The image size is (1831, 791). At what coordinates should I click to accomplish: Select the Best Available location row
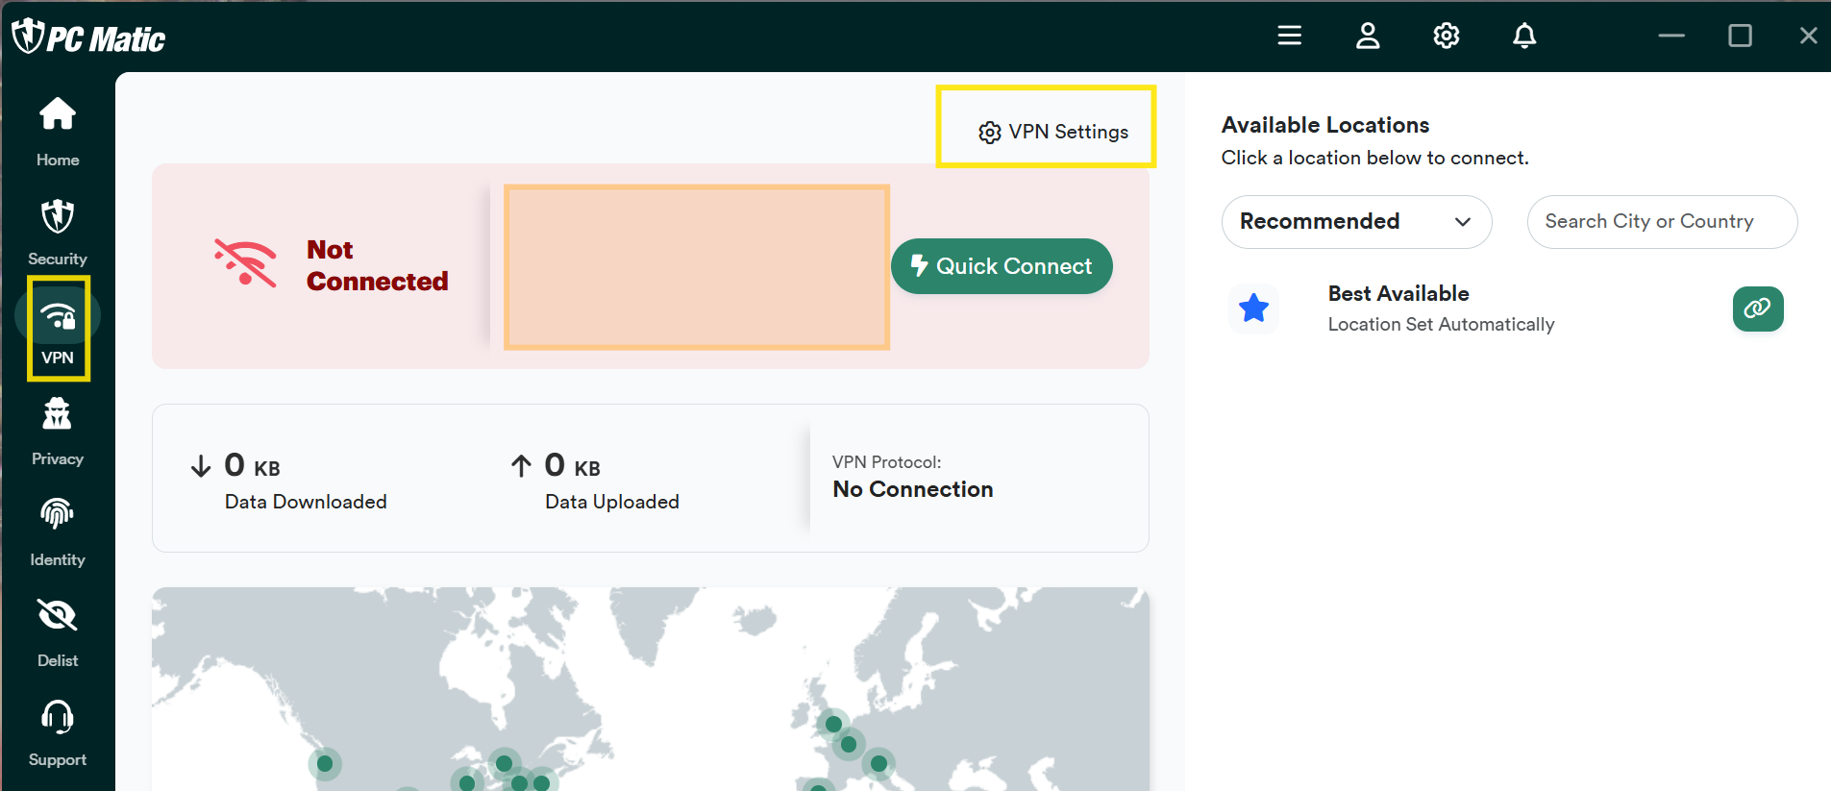coord(1506,309)
